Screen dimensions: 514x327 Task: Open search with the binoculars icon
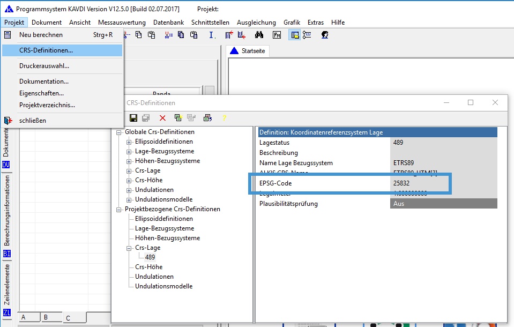click(x=259, y=35)
